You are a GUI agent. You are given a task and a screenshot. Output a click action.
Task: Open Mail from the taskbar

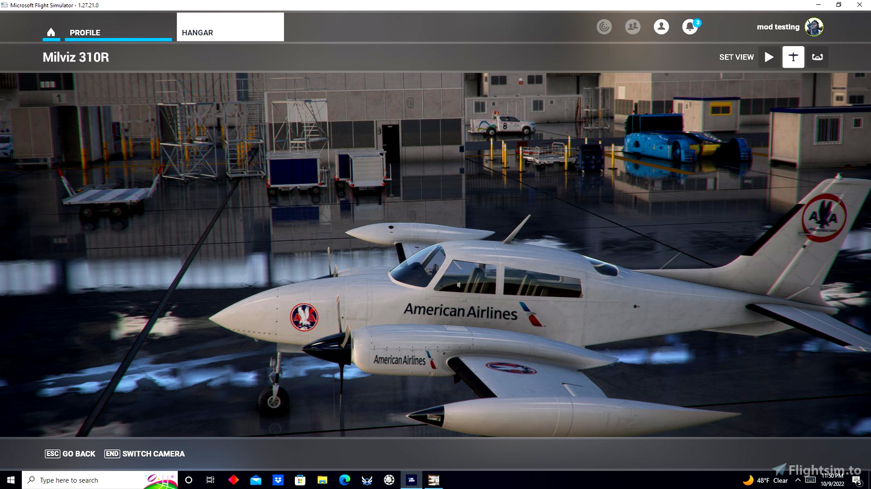pyautogui.click(x=256, y=480)
